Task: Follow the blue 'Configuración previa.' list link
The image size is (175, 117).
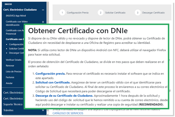Action: point(50,74)
